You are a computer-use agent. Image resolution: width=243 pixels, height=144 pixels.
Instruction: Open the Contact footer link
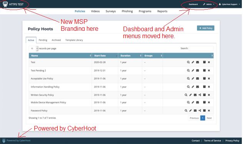[196, 141]
